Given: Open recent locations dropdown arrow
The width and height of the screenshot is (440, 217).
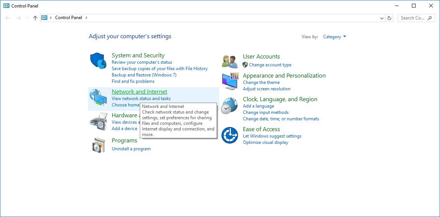Looking at the screenshot, I should point(27,18).
